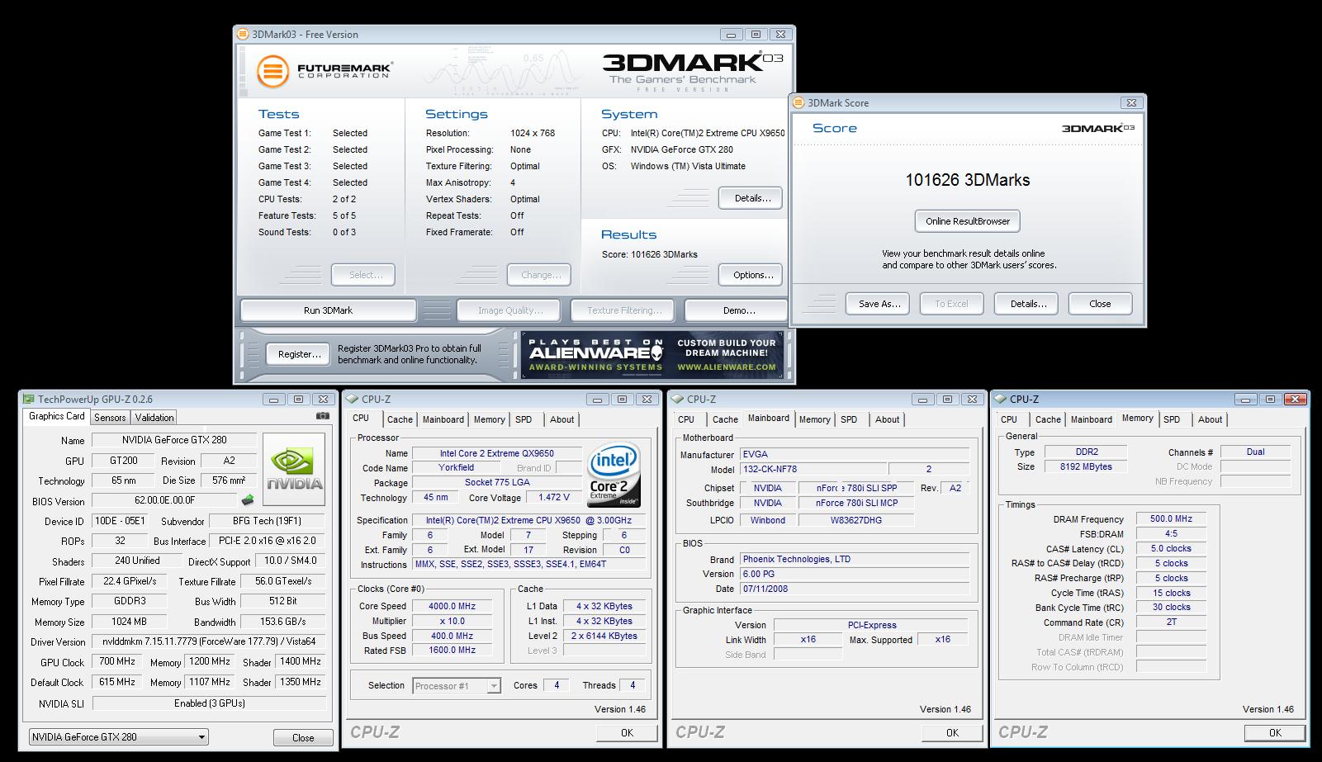Switch to the Sensors tab in GPU-Z
This screenshot has height=762, width=1322.
point(110,418)
